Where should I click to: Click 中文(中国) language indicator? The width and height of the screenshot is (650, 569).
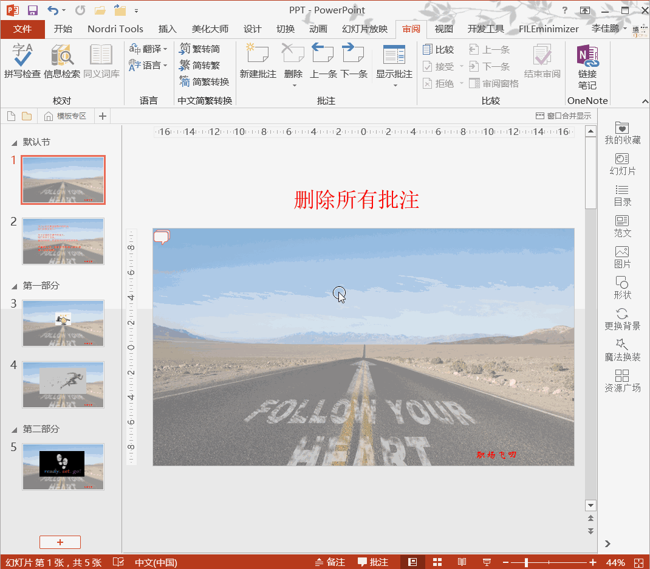pos(156,562)
